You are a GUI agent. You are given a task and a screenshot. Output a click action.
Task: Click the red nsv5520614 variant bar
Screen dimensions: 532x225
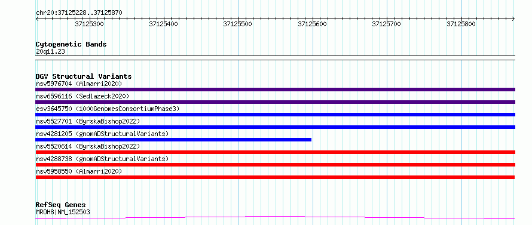click(x=275, y=152)
